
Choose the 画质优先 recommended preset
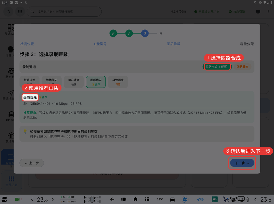click(x=96, y=82)
